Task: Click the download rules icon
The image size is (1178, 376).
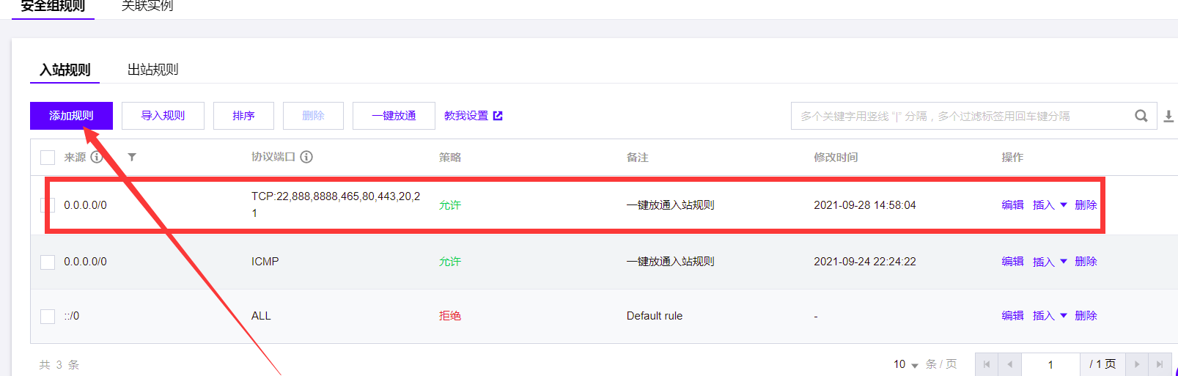Action: click(x=1168, y=116)
